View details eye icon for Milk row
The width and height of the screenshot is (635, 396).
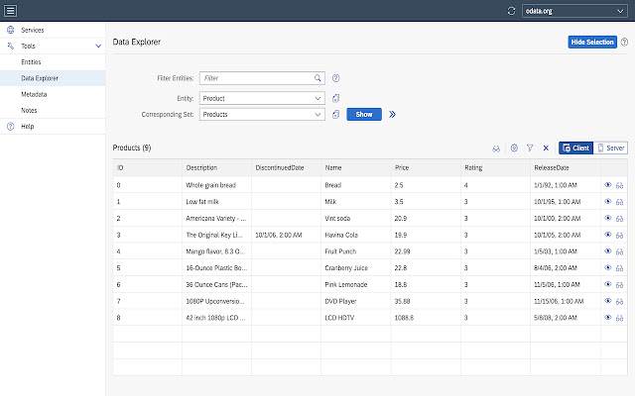607,202
